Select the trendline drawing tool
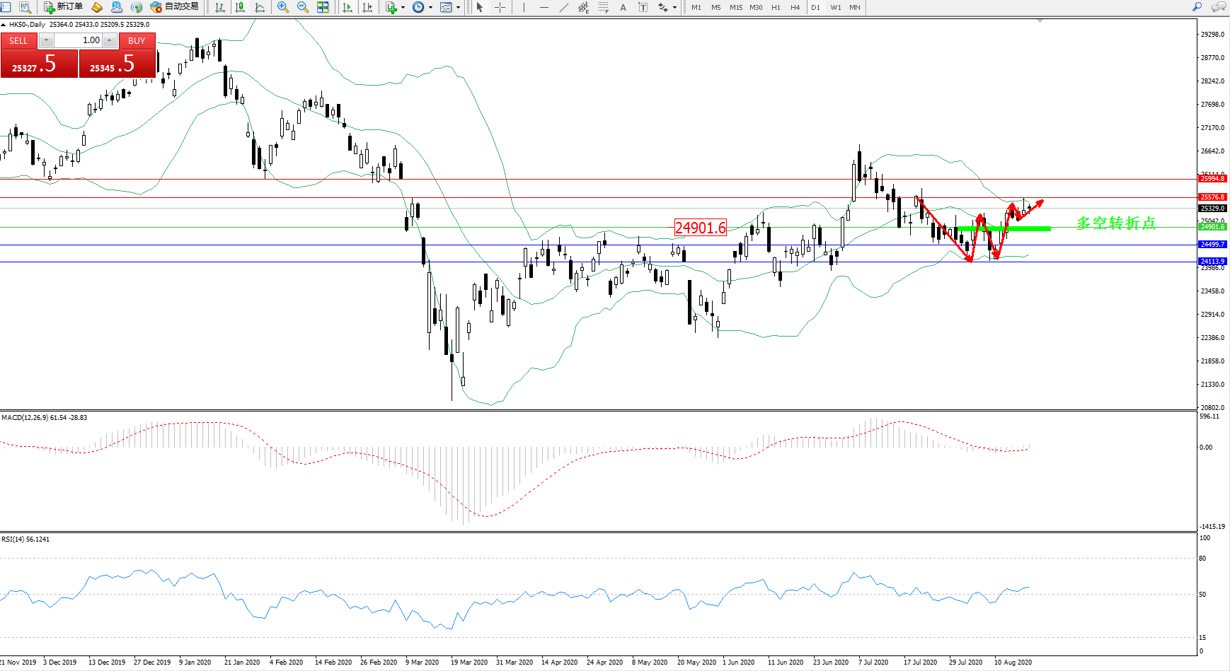Image resolution: width=1230 pixels, height=671 pixels. click(563, 7)
